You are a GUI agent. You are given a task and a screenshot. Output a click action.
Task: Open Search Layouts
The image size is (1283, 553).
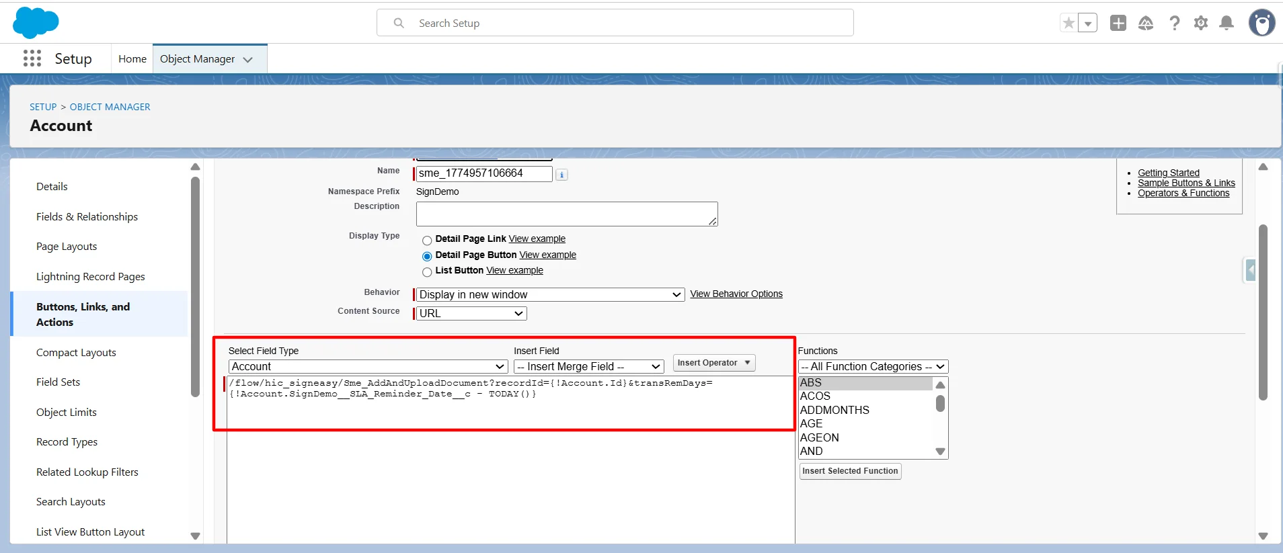pos(71,502)
